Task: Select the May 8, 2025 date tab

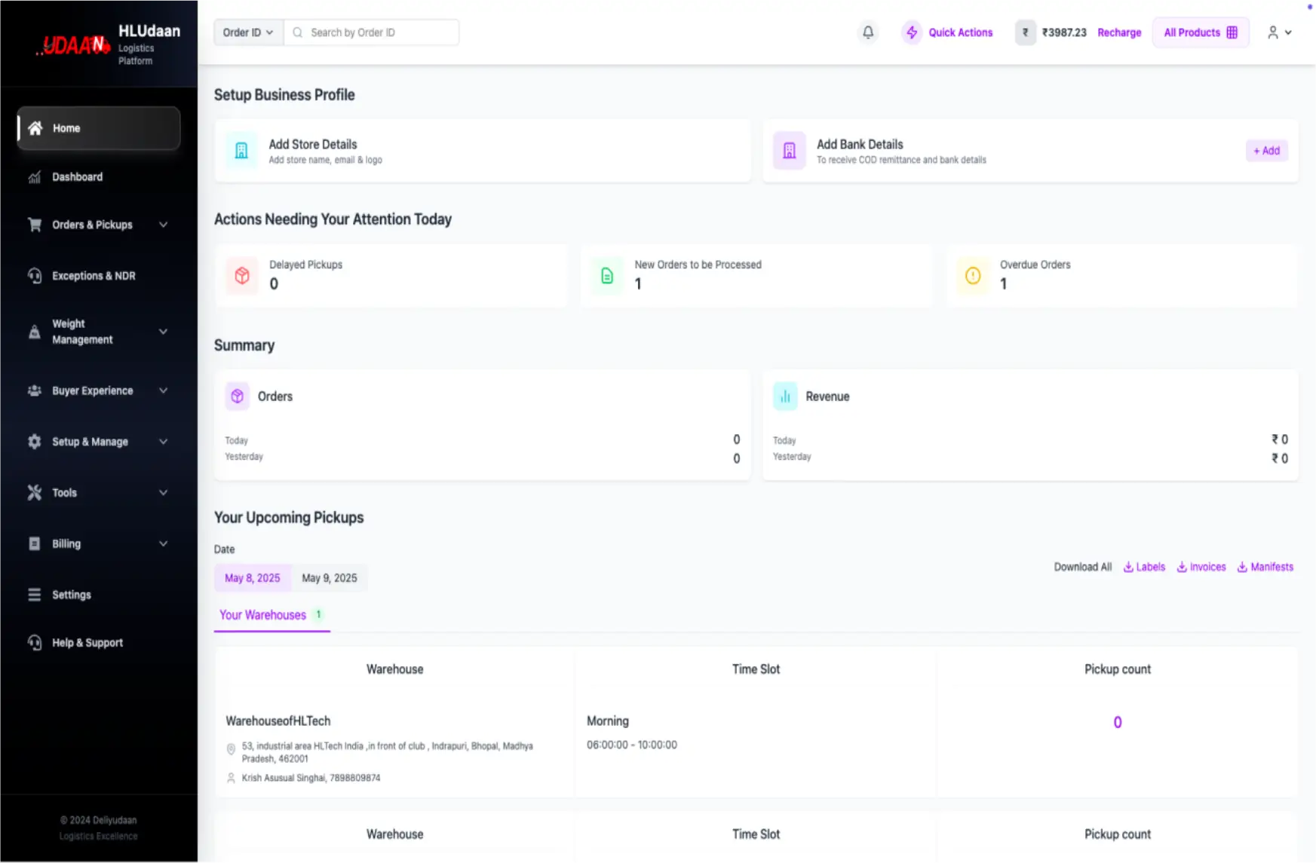Action: tap(253, 578)
